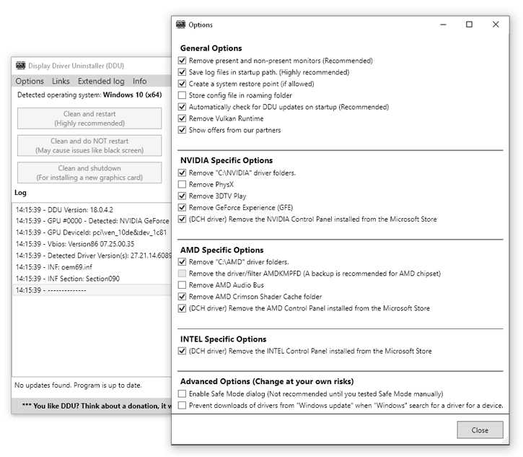Screen dimensions: 523x457
Task: Enable Safe Mode dialog checkbox
Action: pos(182,394)
